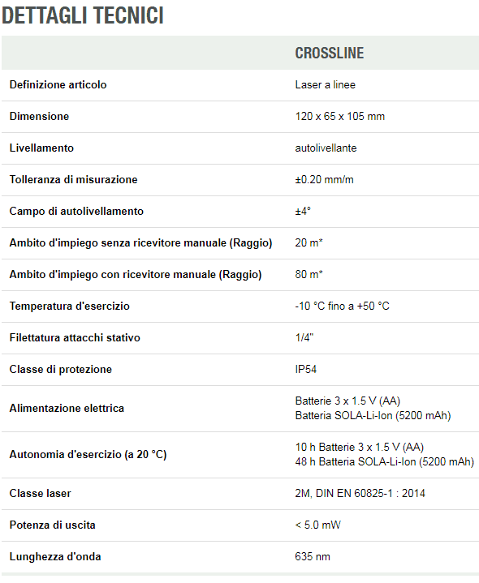Screen dimensions: 479x583
Task: Click the Livellamento label
Action: click(41, 148)
